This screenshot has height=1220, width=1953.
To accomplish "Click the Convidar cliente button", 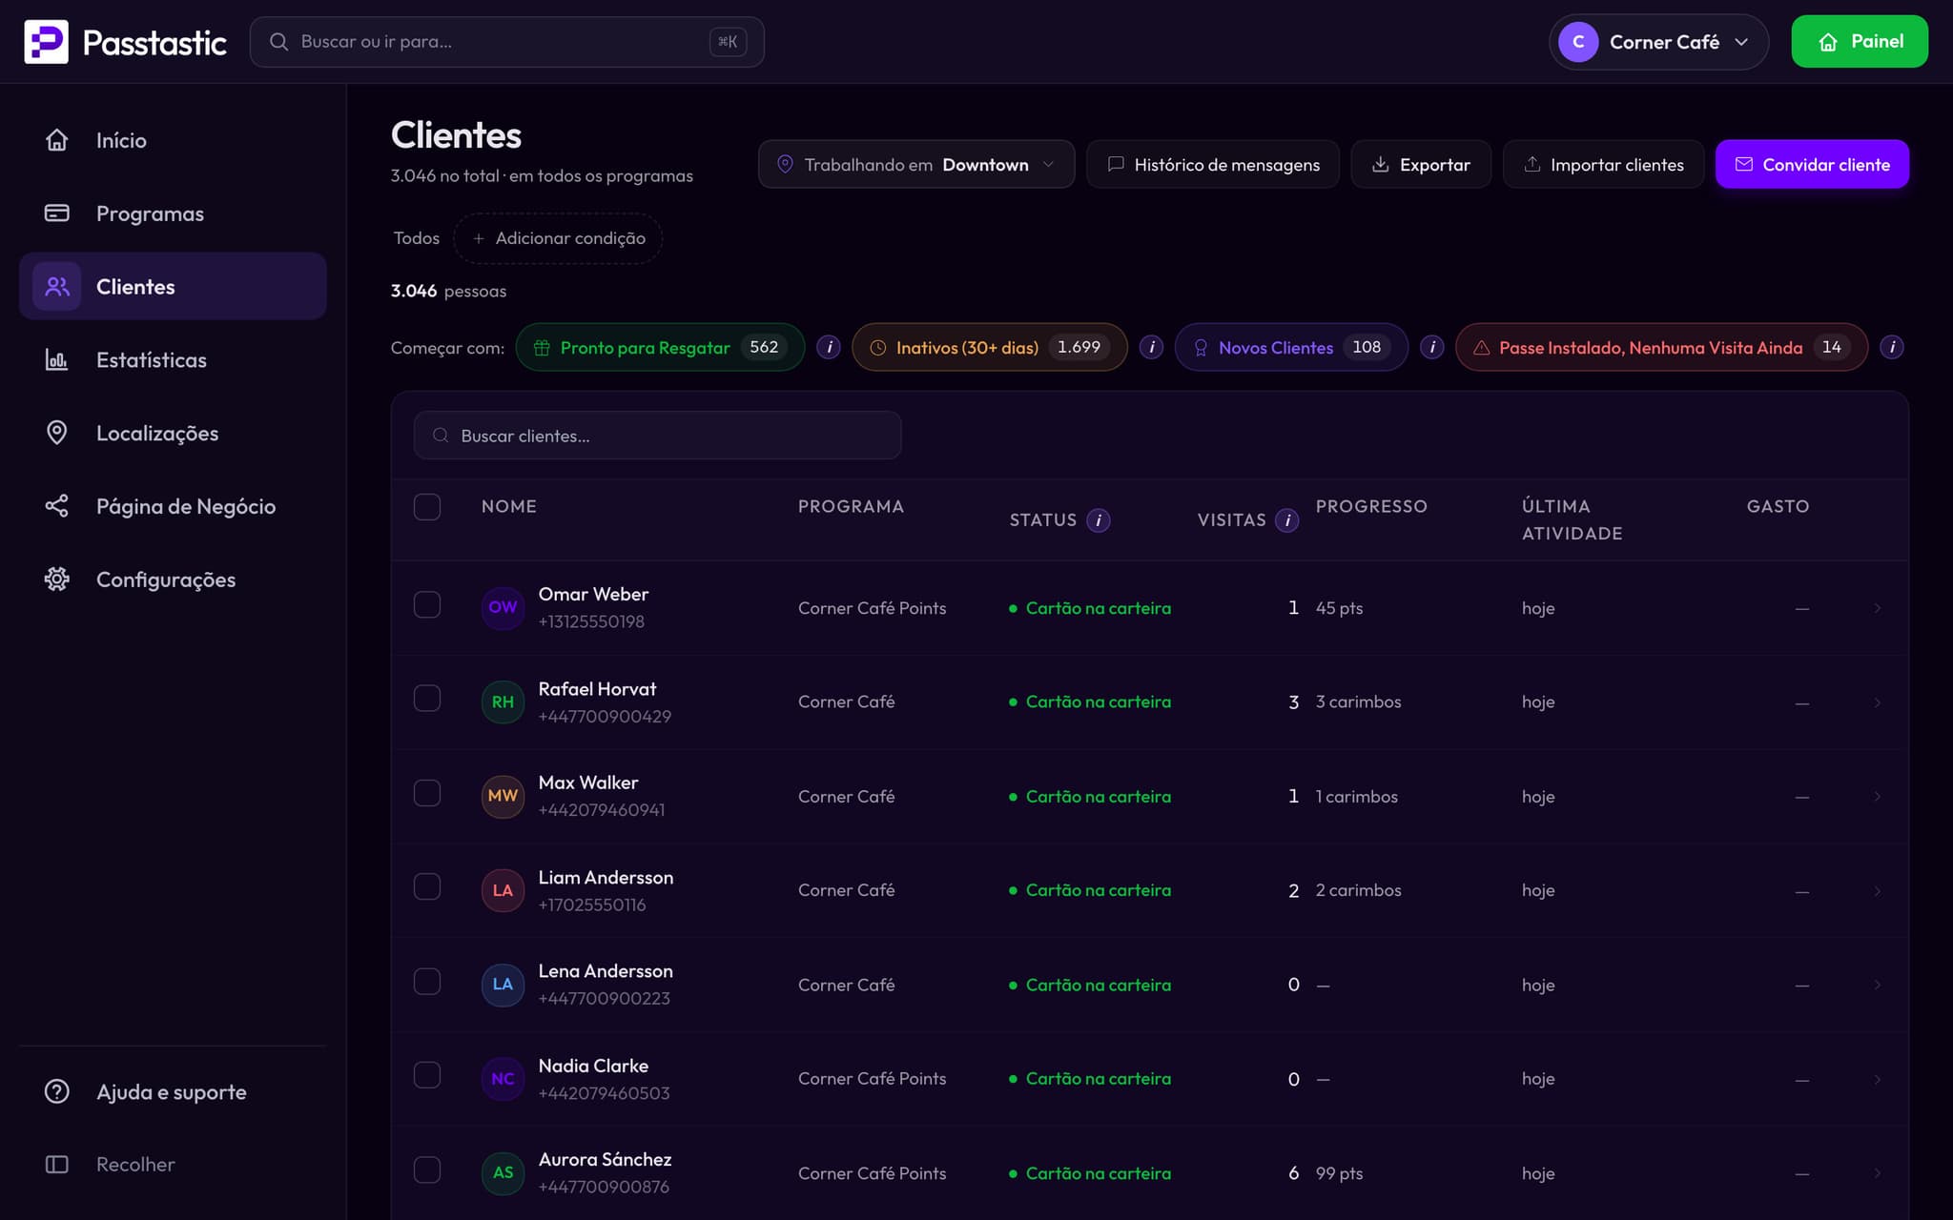I will [x=1812, y=164].
